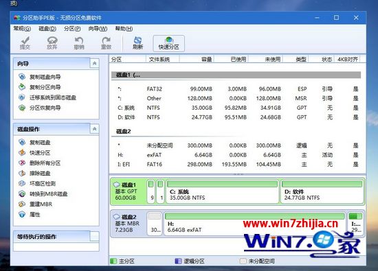Select the 磁盘1 group row in list
The height and width of the screenshot is (271, 378).
(236, 75)
